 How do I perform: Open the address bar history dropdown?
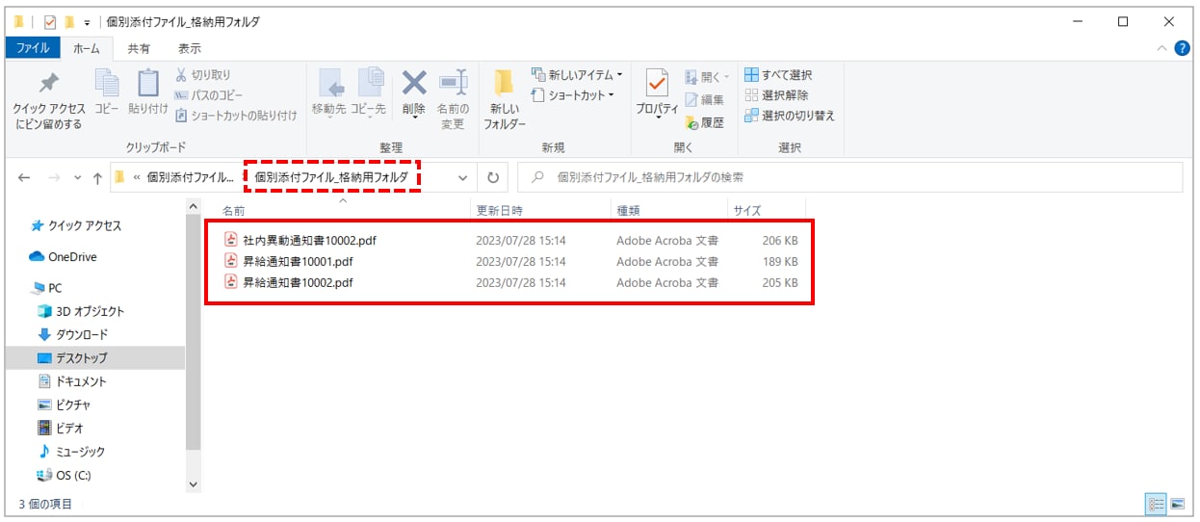click(x=463, y=178)
